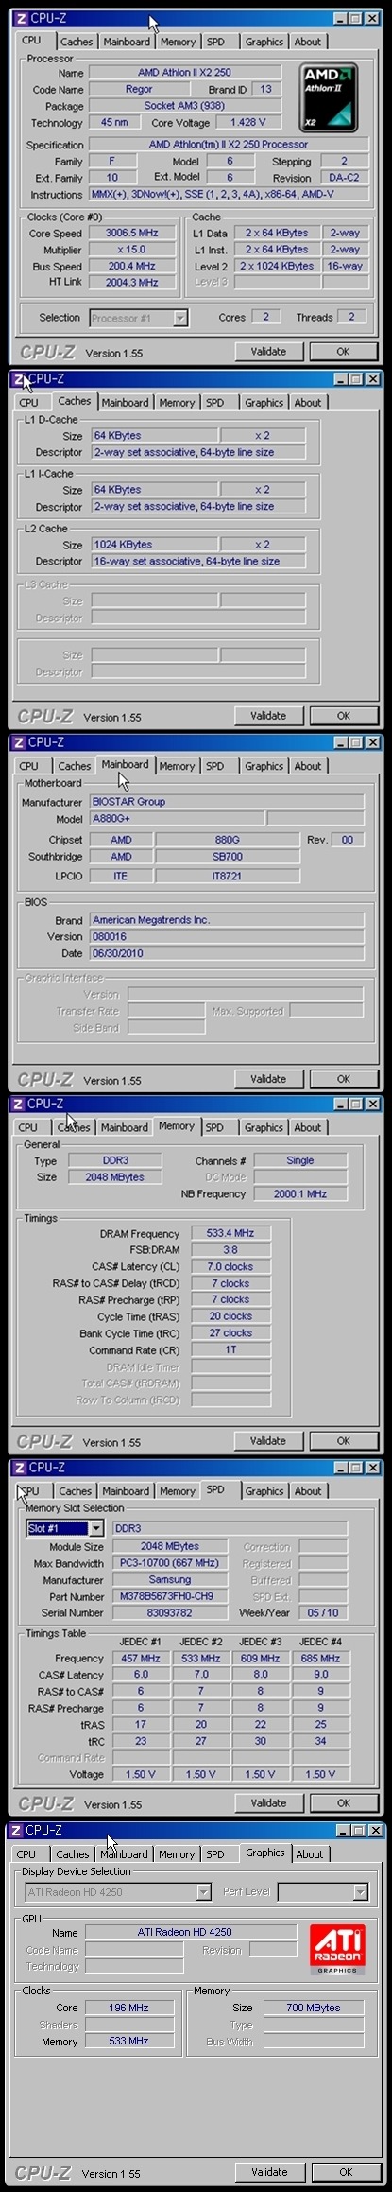This screenshot has height=2192, width=392.
Task: Click the Serial Number '83093782'
Action: click(x=169, y=1613)
